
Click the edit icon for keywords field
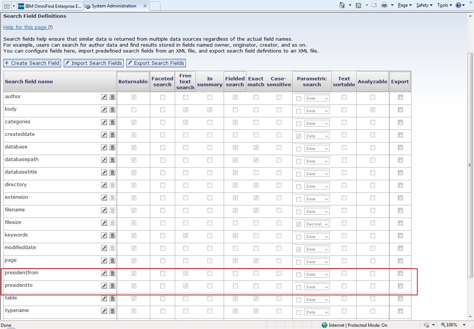coord(104,235)
